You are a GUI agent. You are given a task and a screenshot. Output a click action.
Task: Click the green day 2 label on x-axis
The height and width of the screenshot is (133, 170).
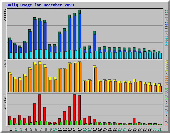click(16, 129)
